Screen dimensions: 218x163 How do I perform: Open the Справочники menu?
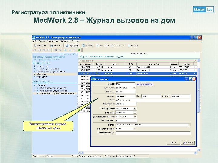tap(52, 41)
